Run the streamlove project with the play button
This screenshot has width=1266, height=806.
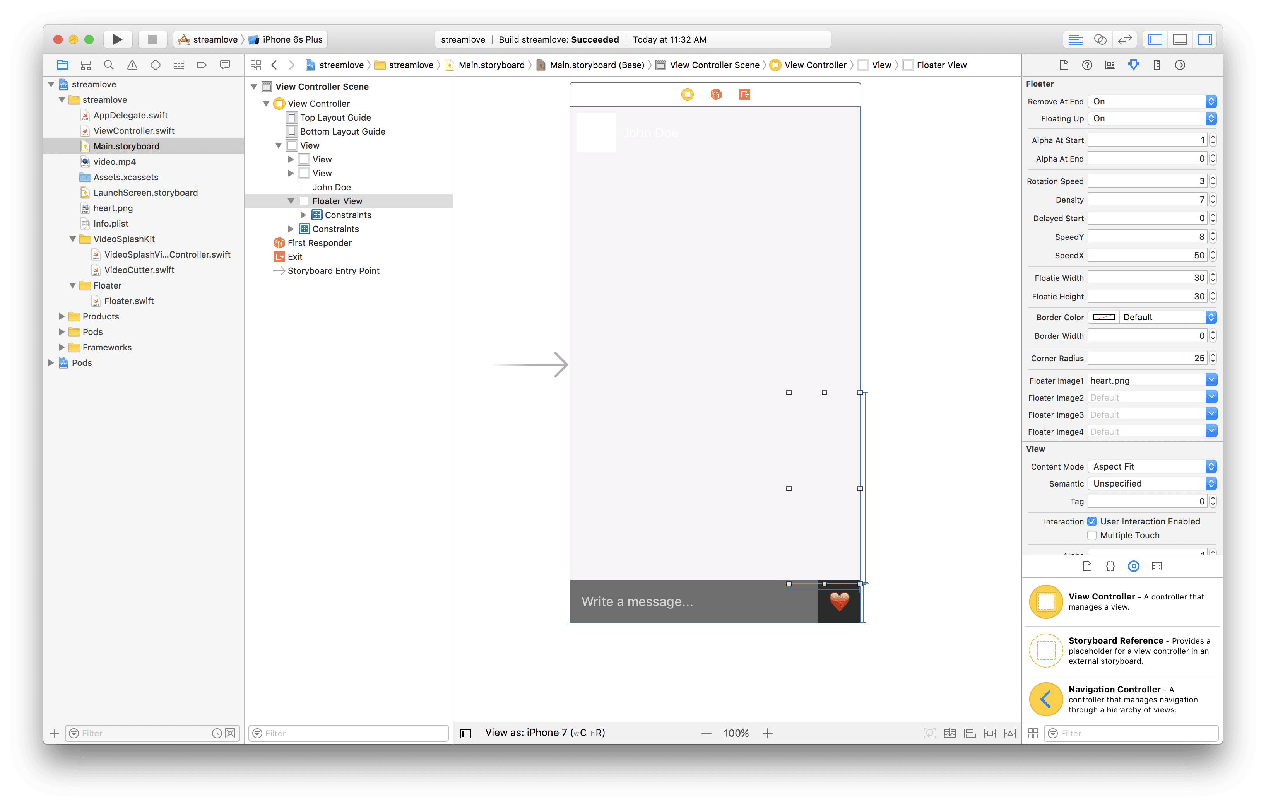point(117,39)
